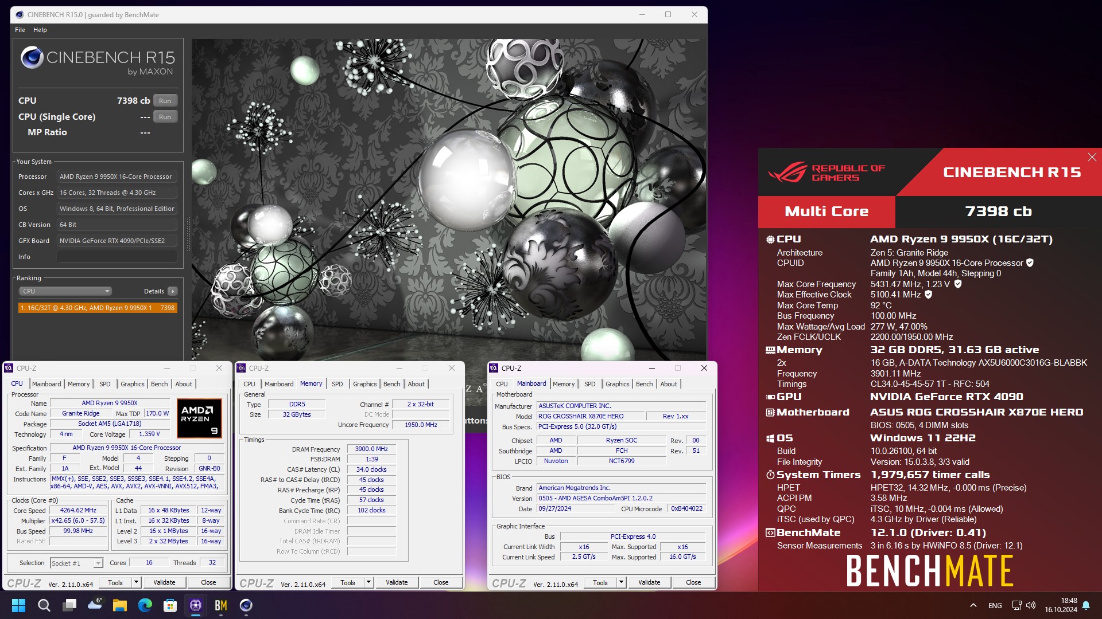1102x619 pixels.
Task: Click GFX Board field RTX 4090 in Cinebench
Action: 117,241
